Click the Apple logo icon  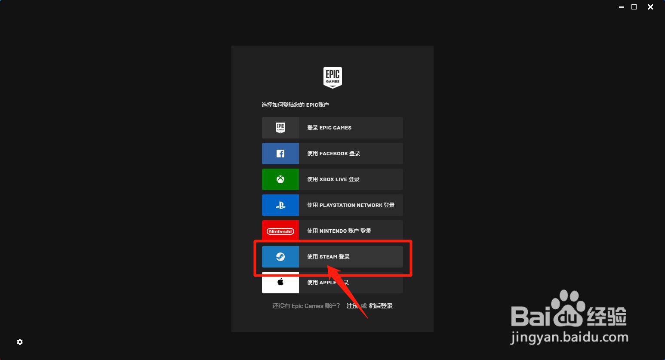[x=280, y=282]
